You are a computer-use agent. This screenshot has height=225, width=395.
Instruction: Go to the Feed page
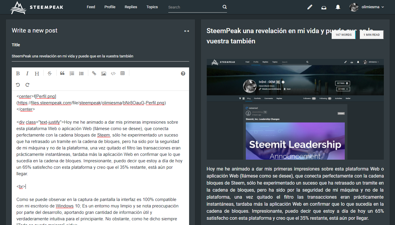point(91,7)
